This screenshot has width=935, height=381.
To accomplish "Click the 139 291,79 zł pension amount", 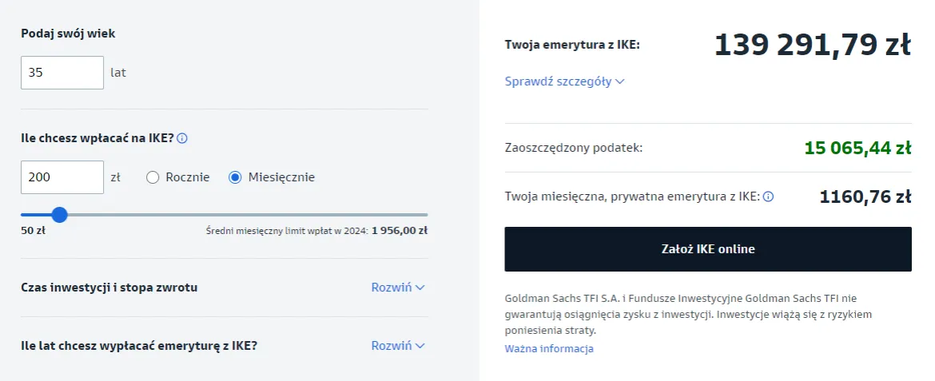I will pyautogui.click(x=812, y=46).
